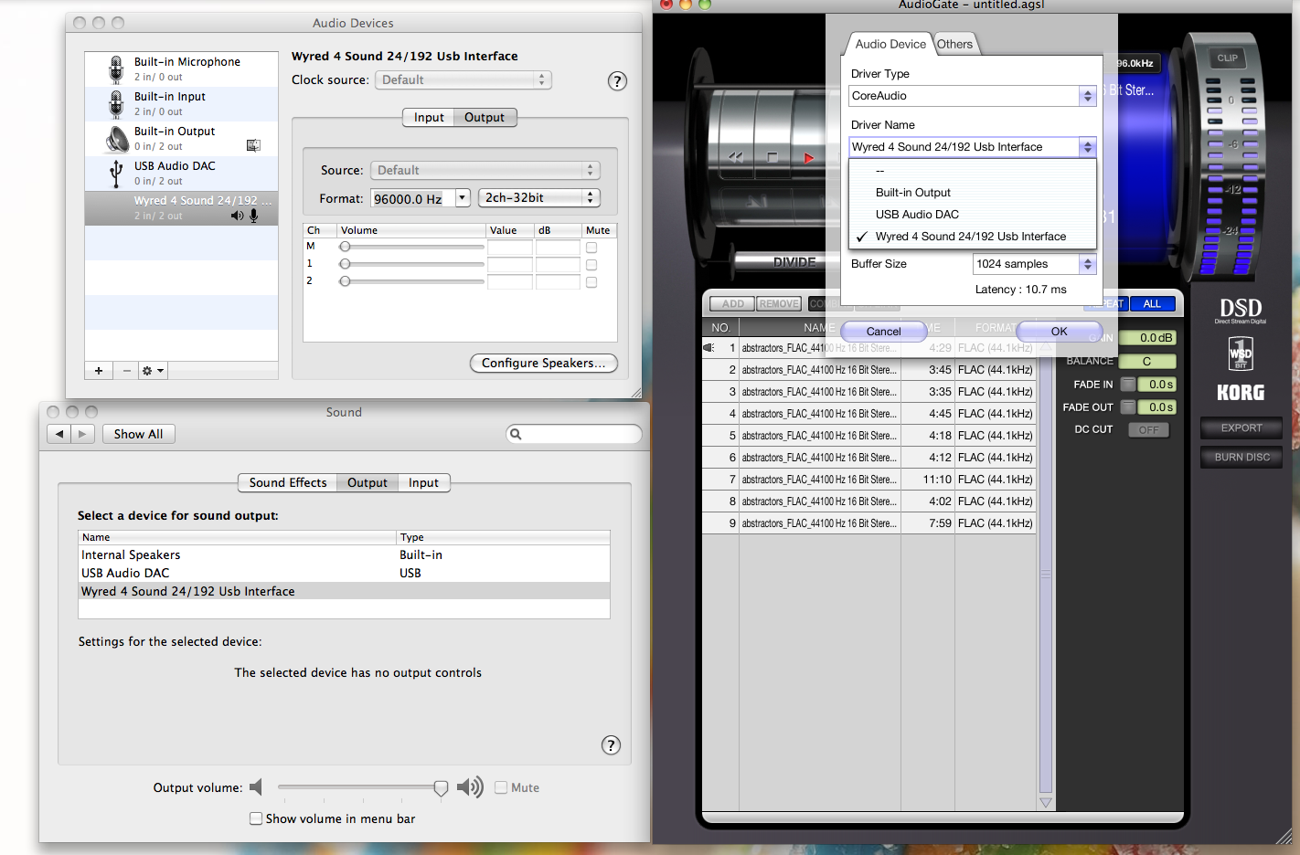Click EXPORT button in AudioGate
Screen dimensions: 1300x855
(1241, 427)
